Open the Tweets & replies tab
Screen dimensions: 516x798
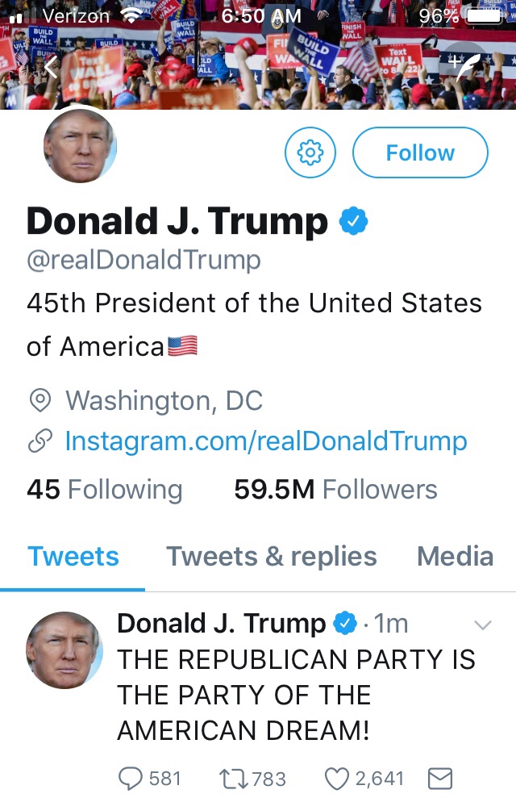coord(271,557)
